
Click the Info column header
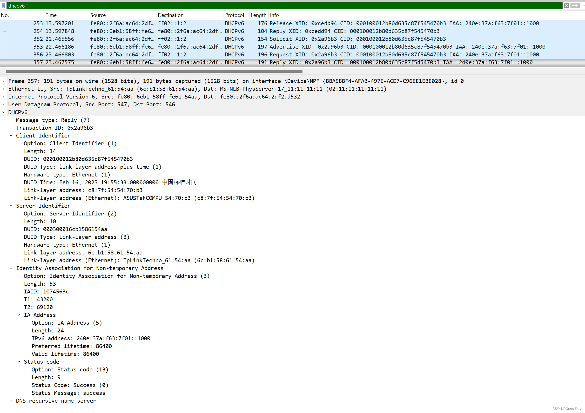274,15
